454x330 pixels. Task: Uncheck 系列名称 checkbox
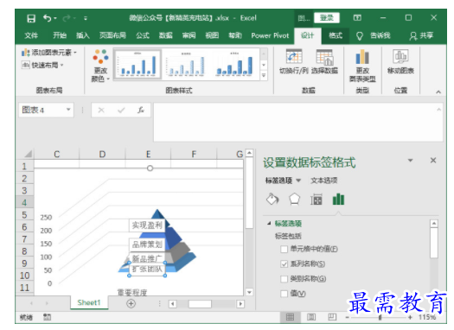pos(284,263)
